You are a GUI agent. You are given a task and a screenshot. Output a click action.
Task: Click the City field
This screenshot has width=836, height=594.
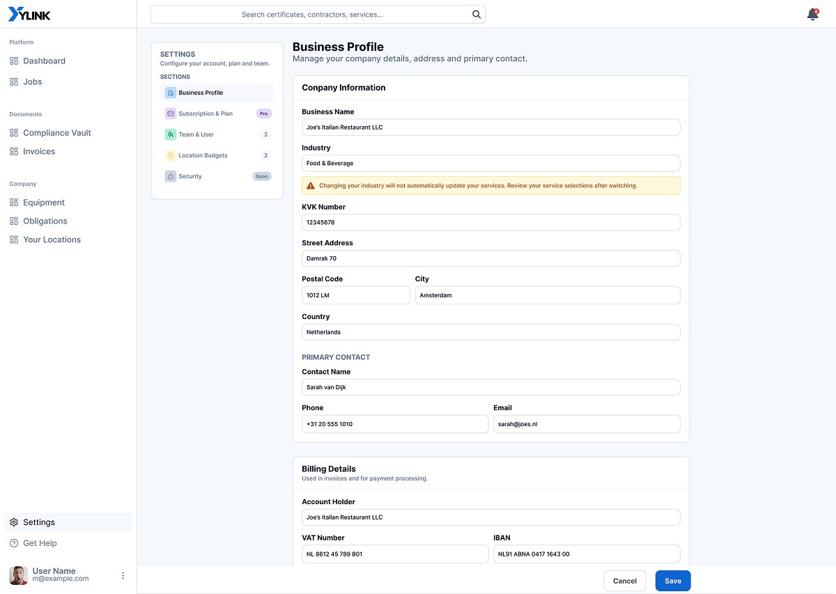[548, 295]
